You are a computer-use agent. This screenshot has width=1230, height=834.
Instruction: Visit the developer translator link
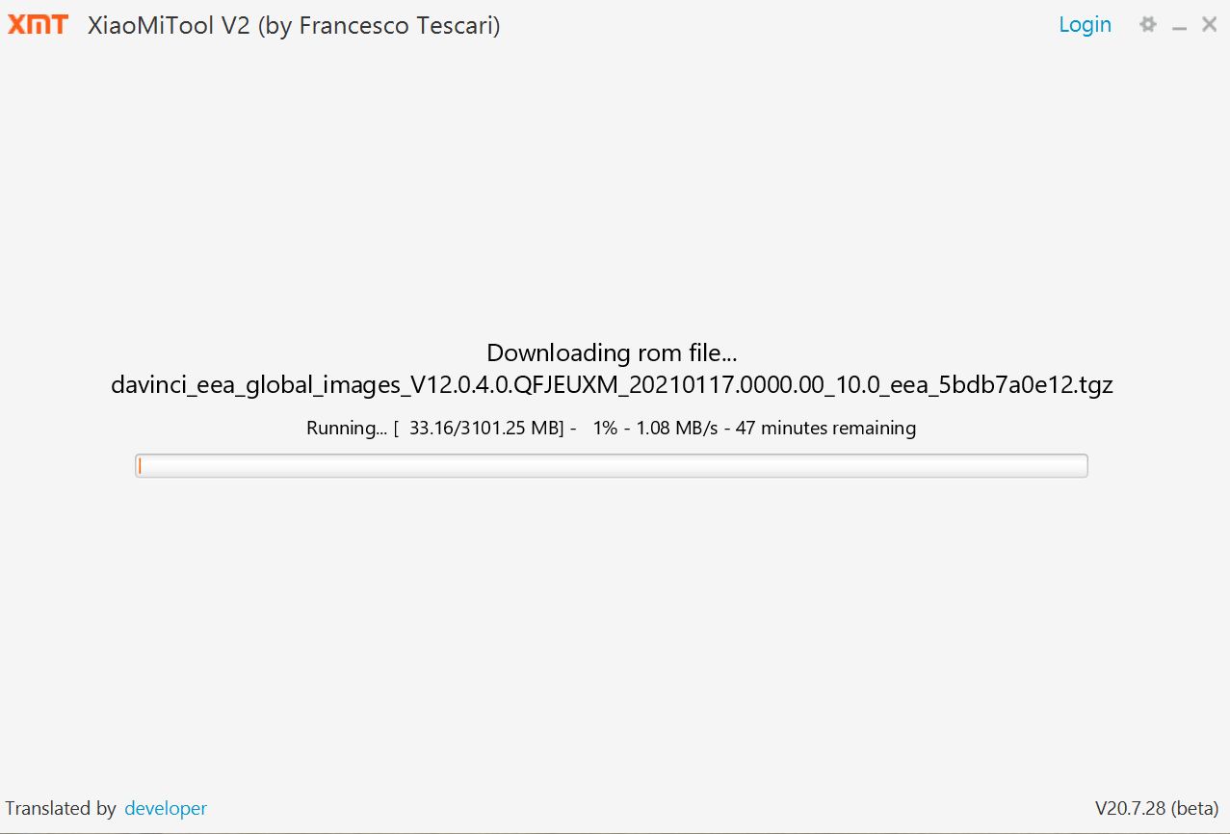[166, 808]
